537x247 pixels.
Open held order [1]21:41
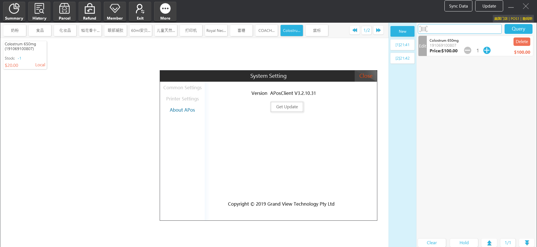coord(402,45)
